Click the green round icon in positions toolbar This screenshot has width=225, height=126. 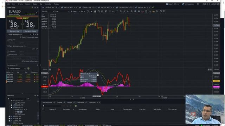pyautogui.click(x=76, y=106)
